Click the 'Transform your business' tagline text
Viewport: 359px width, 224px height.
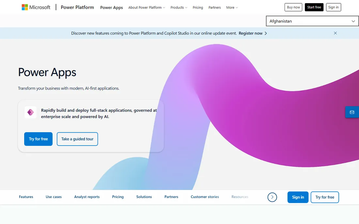69,88
